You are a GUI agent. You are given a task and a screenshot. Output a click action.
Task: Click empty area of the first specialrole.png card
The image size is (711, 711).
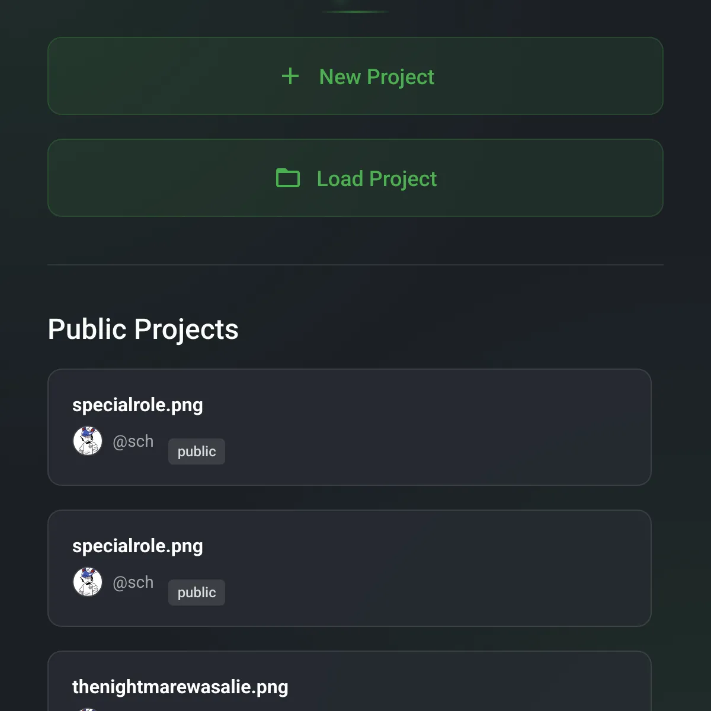tap(438, 427)
